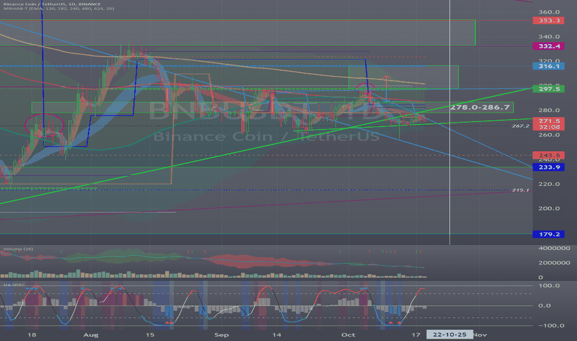Screen dimensions: 577x341
Task: Click the 233.9 dark blue price label
Action: click(x=549, y=167)
